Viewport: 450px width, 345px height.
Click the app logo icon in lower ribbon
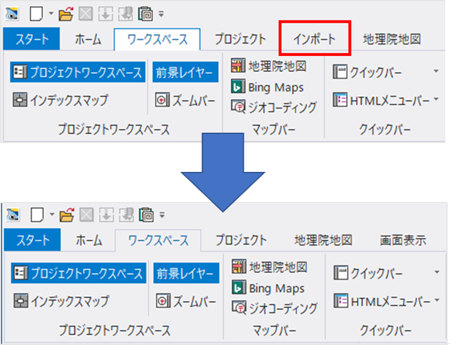[x=13, y=215]
